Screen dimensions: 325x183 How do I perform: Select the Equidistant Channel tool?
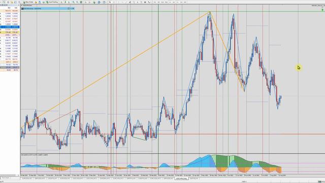point(130,2)
